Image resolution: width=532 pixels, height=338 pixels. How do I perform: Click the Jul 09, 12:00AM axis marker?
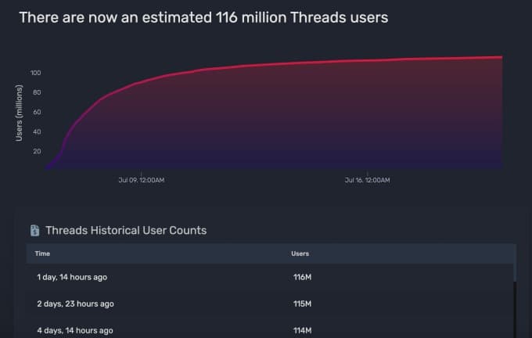[141, 180]
